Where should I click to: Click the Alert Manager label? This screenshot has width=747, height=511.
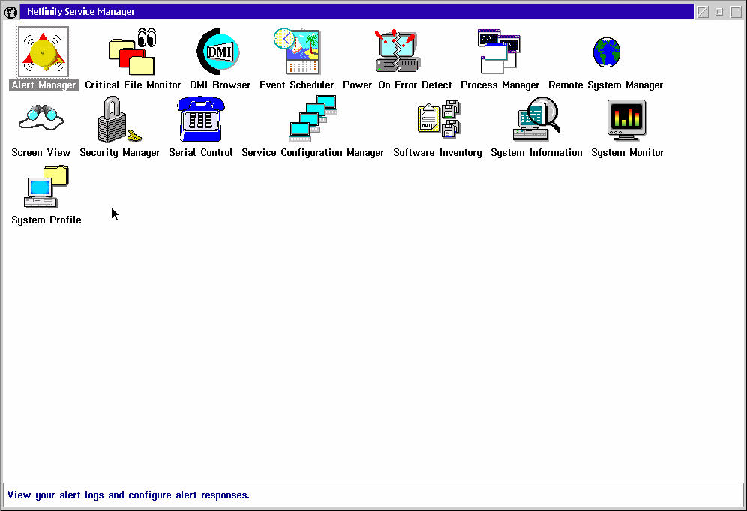pos(43,85)
